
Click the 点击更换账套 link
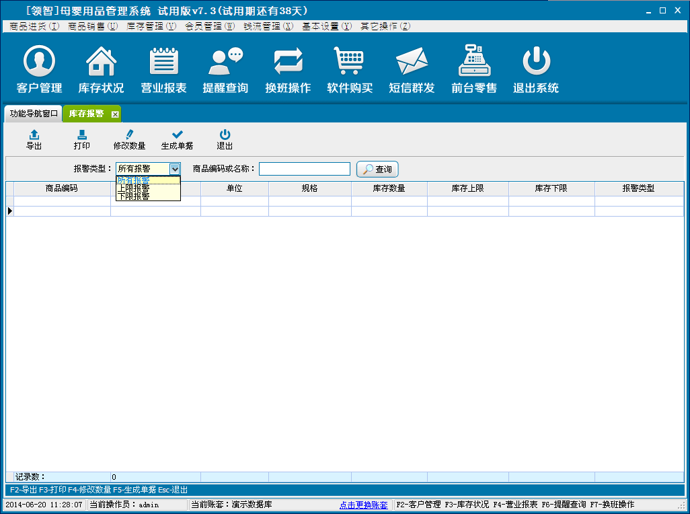pyautogui.click(x=363, y=505)
